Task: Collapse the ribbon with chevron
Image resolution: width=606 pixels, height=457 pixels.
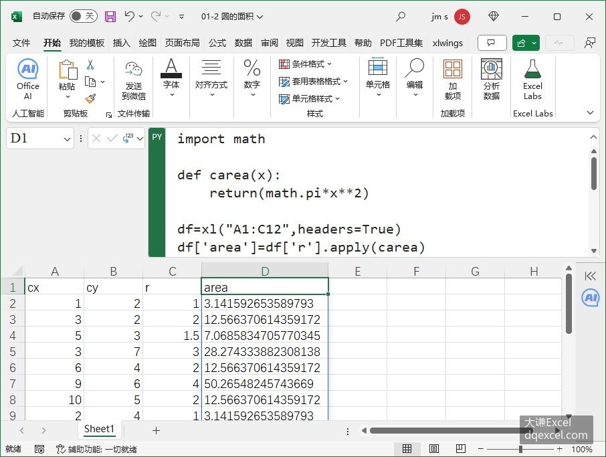Action: [x=590, y=113]
